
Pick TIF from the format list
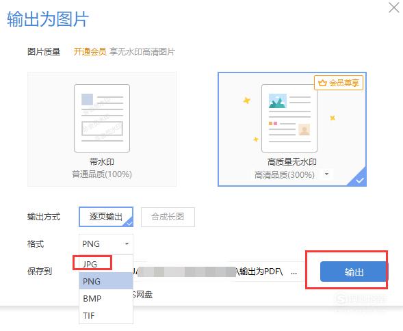105,315
